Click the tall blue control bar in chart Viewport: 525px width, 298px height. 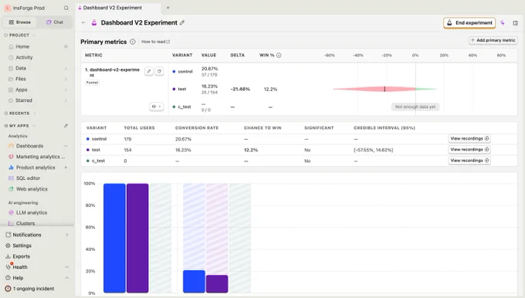tap(114, 238)
